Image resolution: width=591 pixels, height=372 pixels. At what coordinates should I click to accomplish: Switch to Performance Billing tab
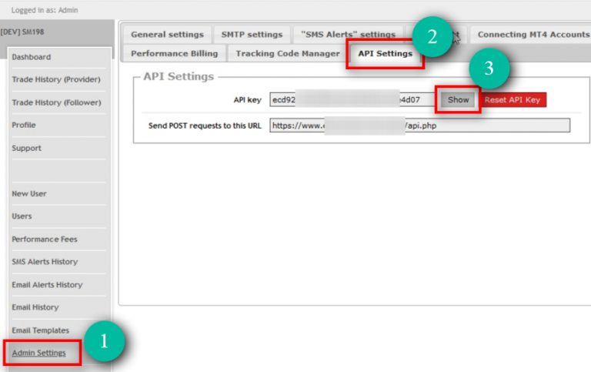pos(174,54)
